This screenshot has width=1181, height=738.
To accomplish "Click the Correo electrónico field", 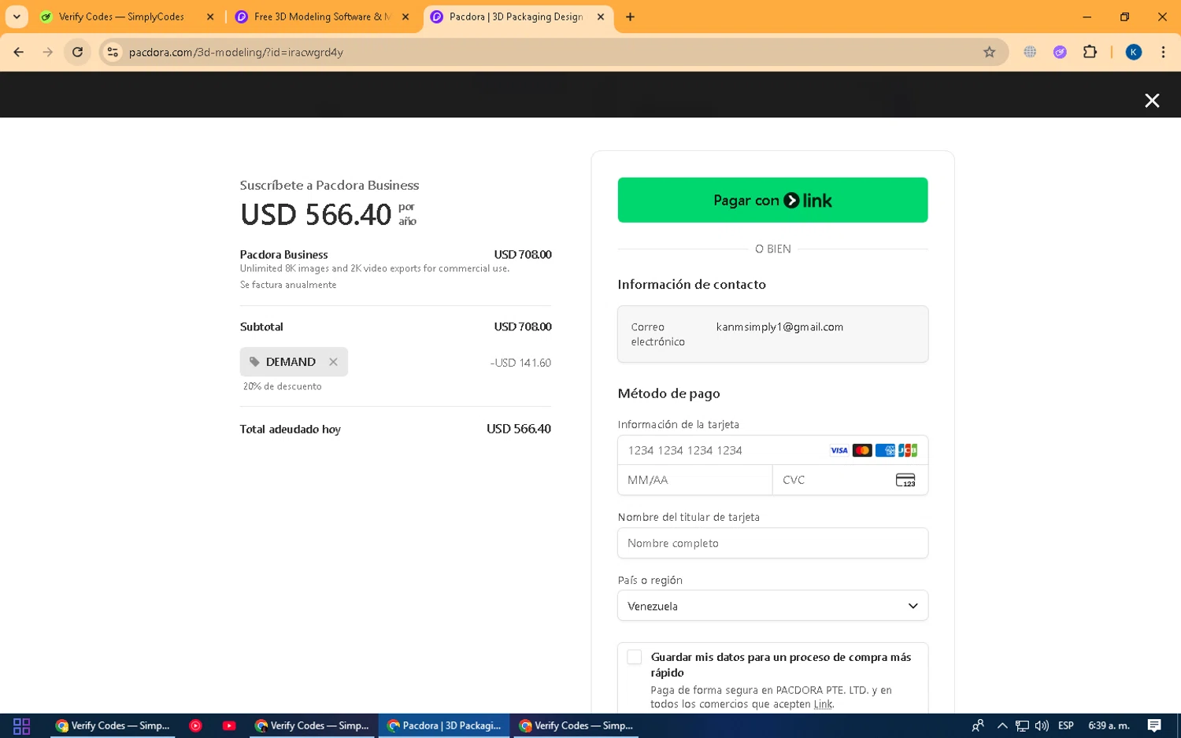I will tap(772, 334).
